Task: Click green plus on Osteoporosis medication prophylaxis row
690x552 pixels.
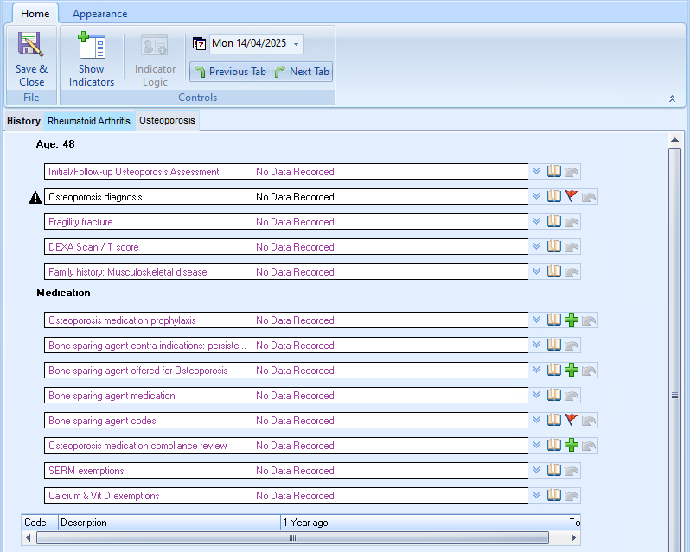Action: click(572, 320)
